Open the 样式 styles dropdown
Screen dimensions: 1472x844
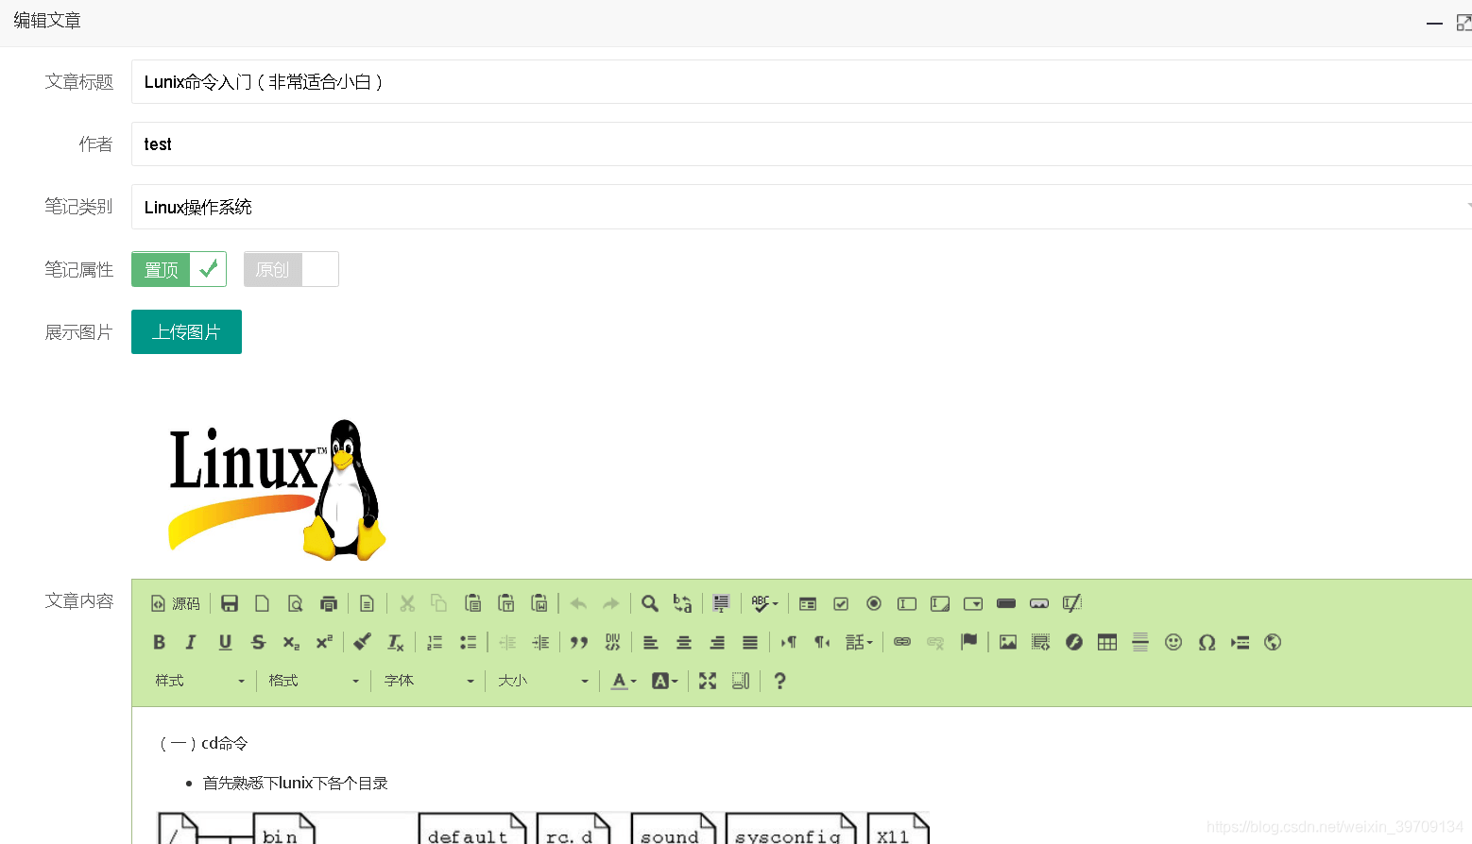(x=199, y=681)
